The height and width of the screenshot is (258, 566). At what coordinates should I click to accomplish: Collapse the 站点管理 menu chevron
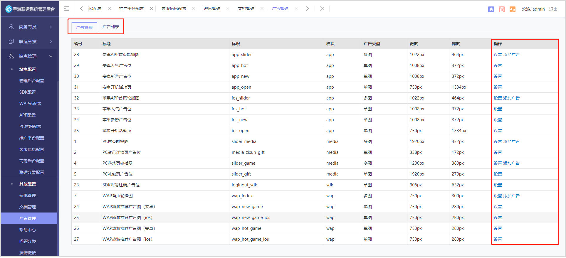[51, 56]
